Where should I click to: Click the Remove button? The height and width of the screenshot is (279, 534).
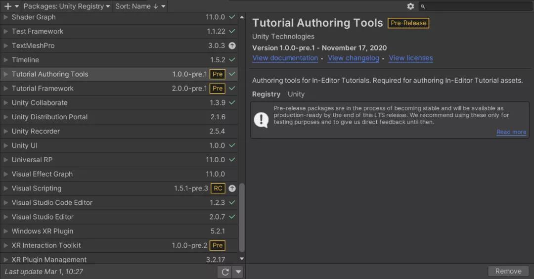(508, 271)
